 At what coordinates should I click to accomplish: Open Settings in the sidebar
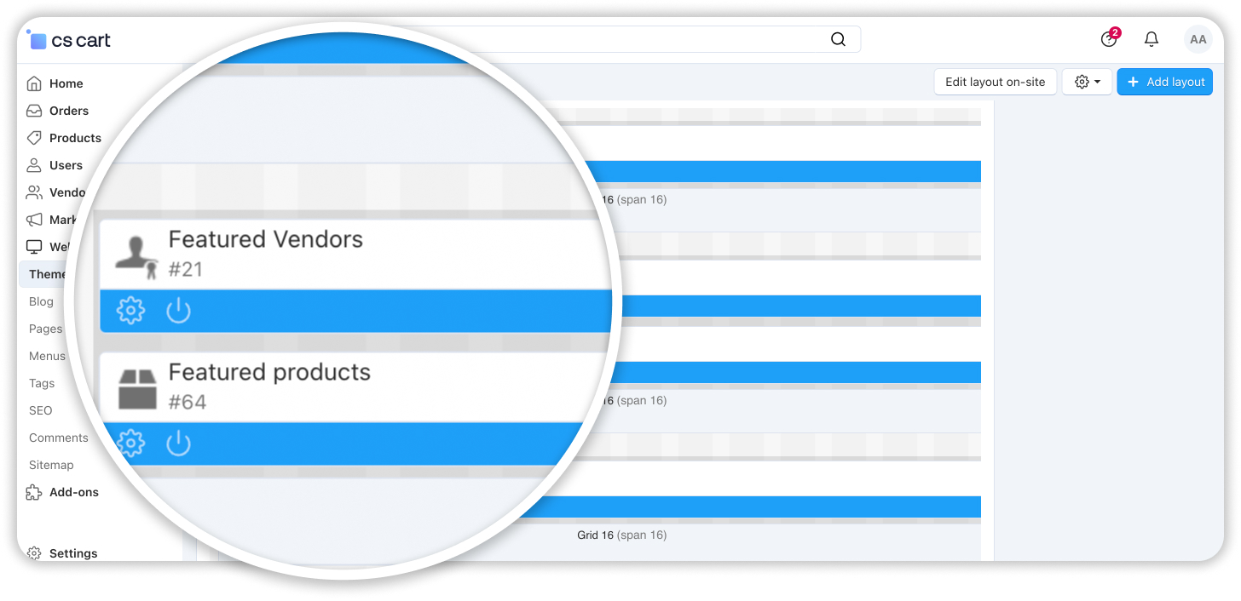(x=72, y=553)
